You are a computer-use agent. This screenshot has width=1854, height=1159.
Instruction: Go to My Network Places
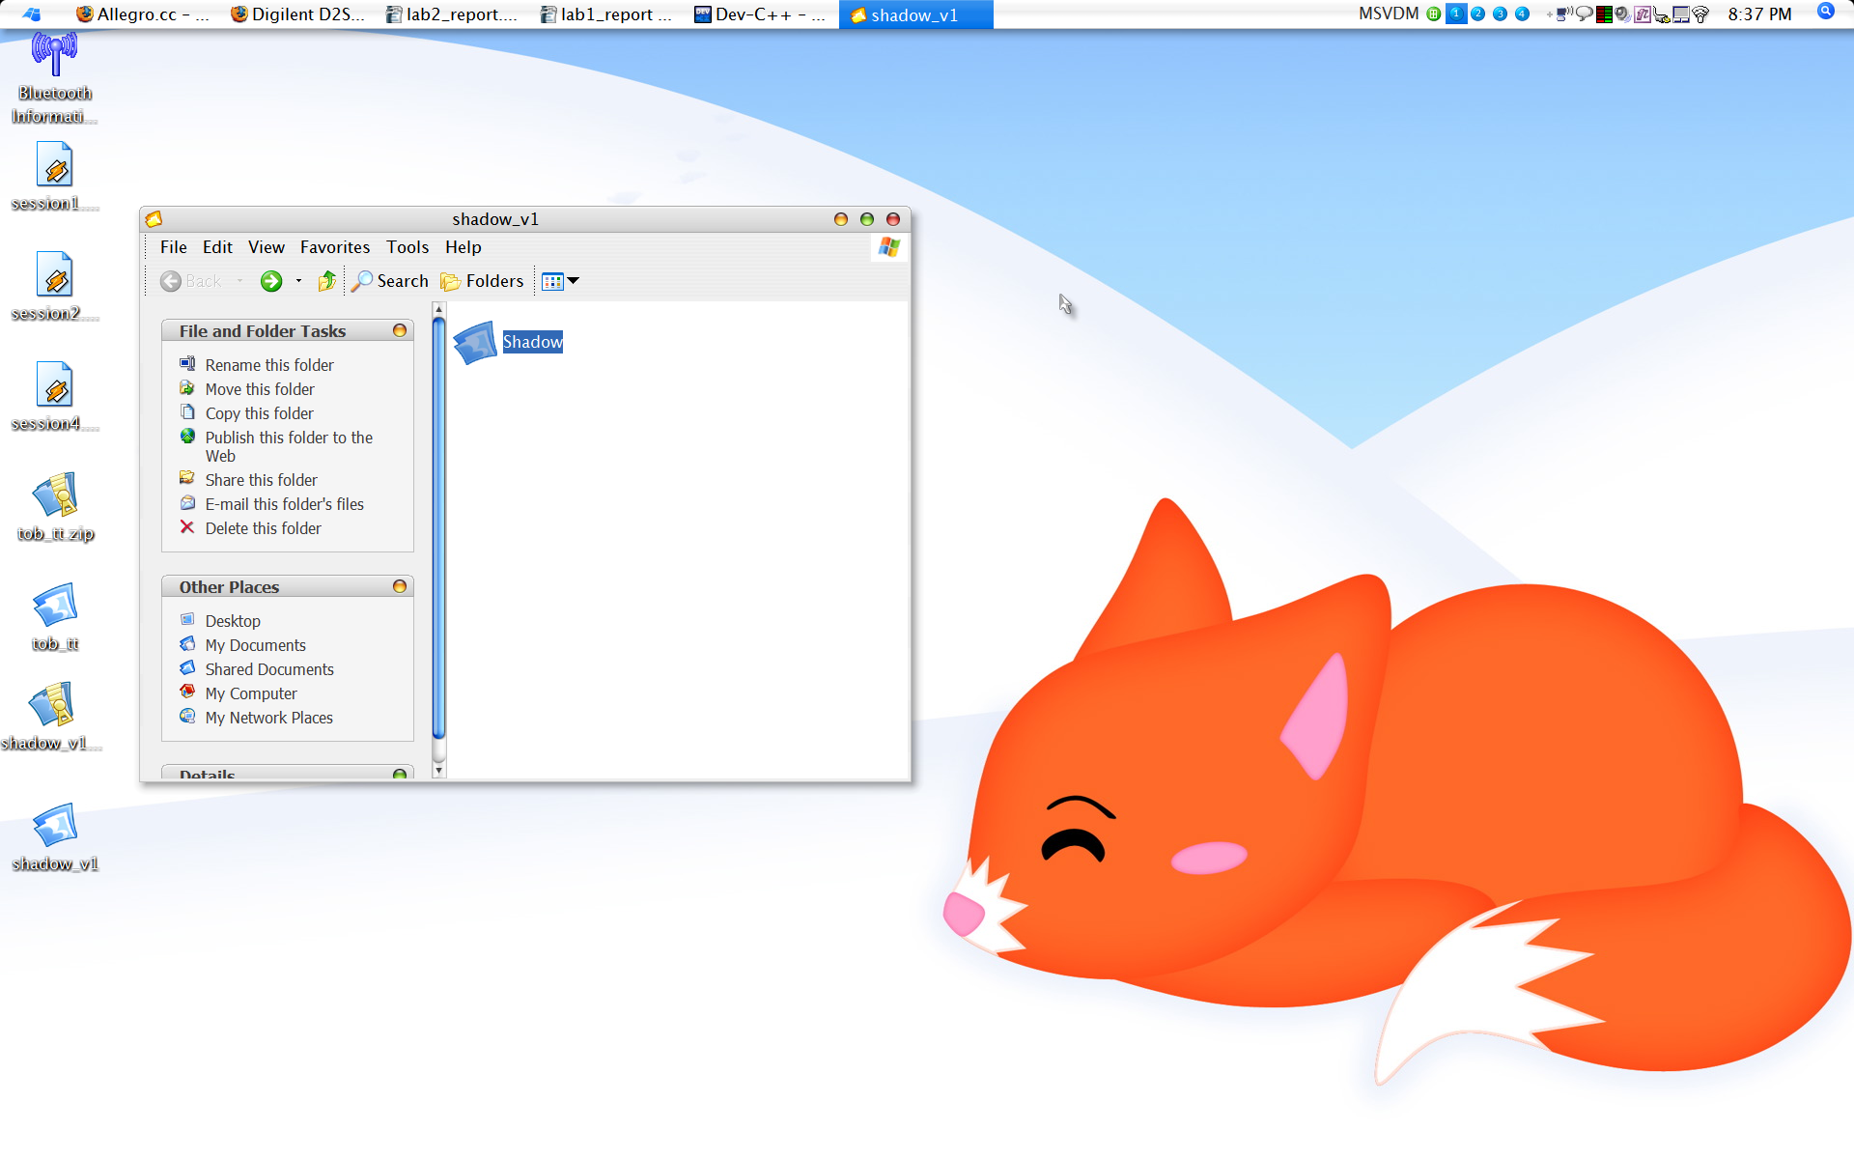268,718
